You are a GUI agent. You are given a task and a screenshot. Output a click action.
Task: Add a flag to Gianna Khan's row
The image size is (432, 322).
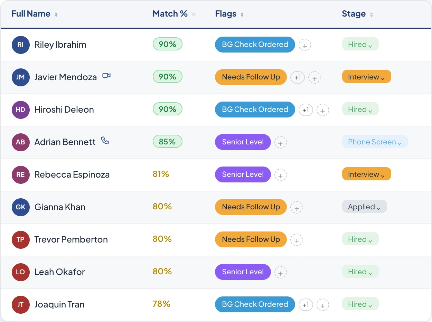pyautogui.click(x=297, y=208)
